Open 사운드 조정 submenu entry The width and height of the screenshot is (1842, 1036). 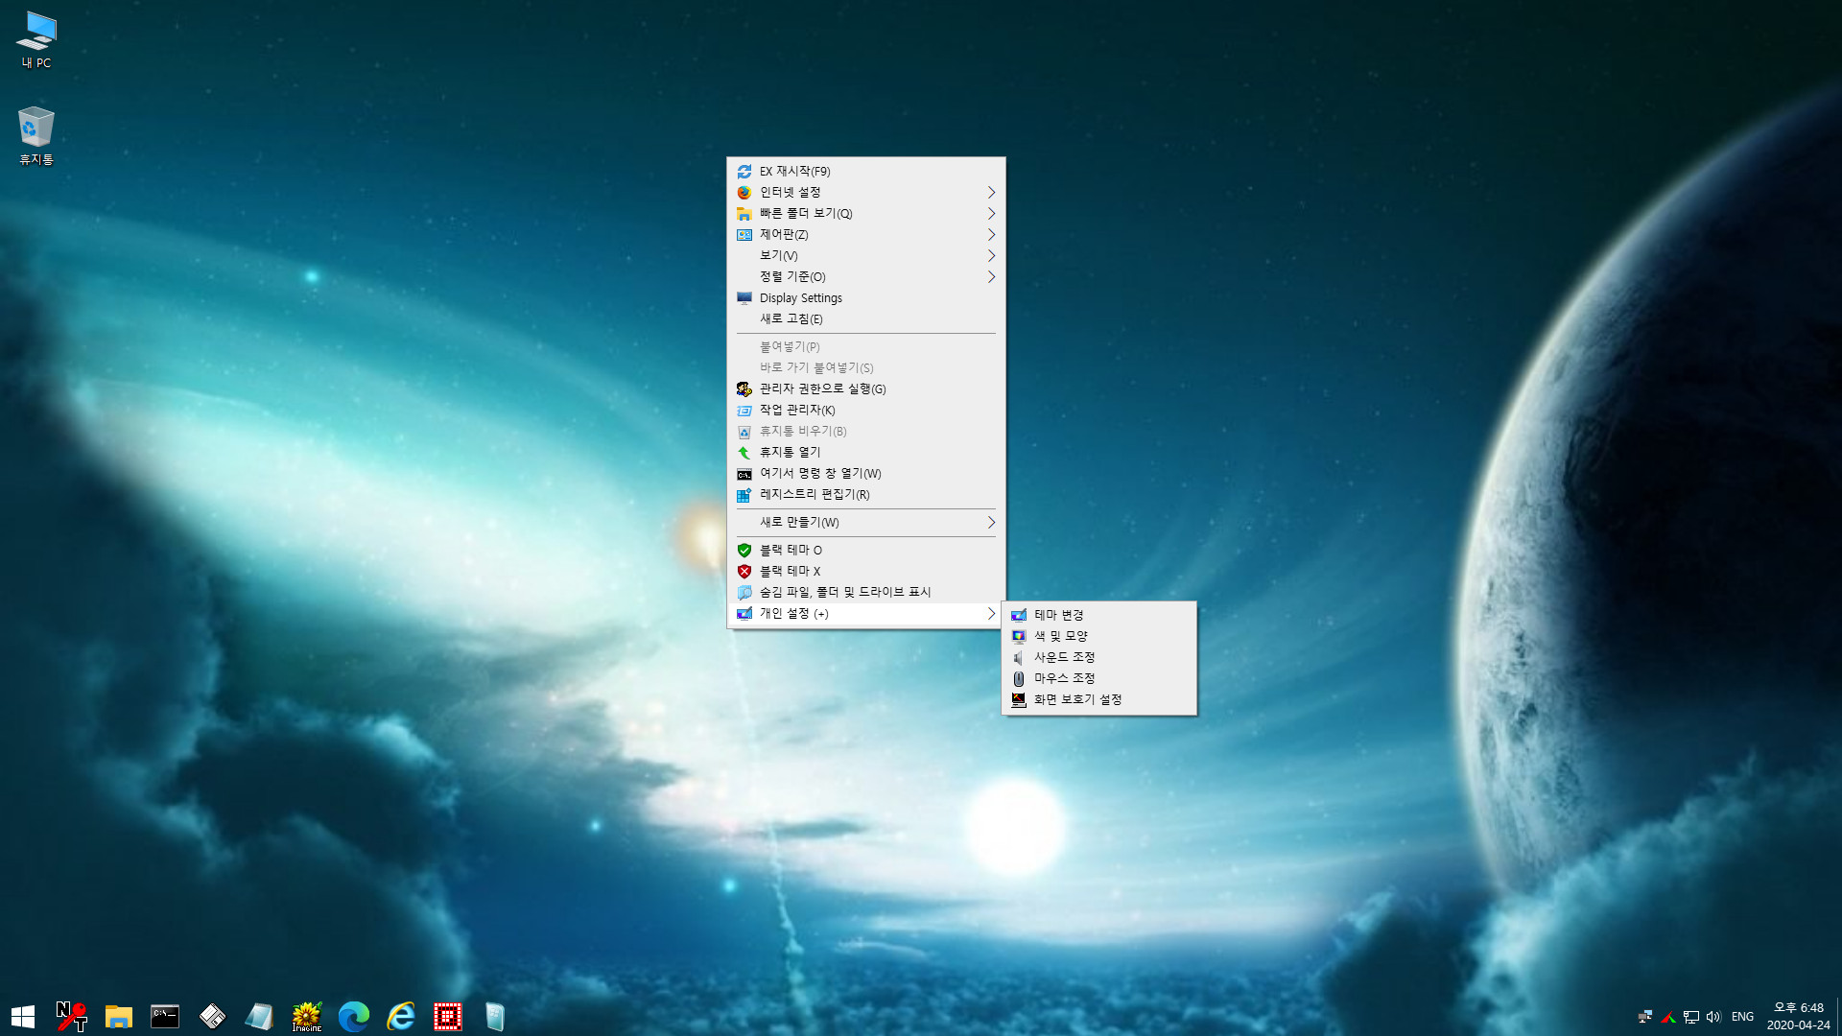[x=1099, y=658]
